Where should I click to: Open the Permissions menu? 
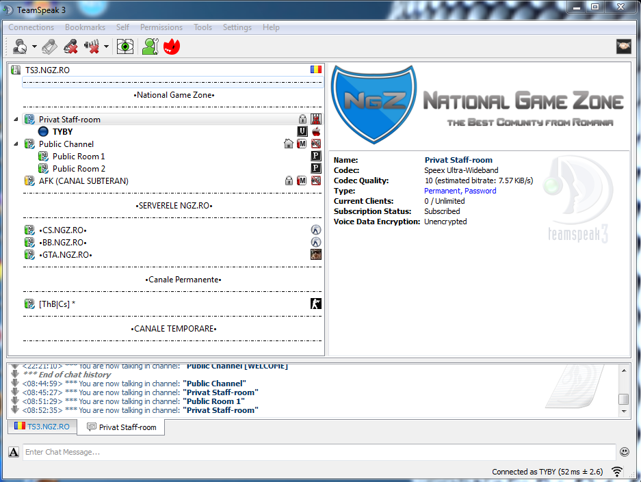(161, 27)
